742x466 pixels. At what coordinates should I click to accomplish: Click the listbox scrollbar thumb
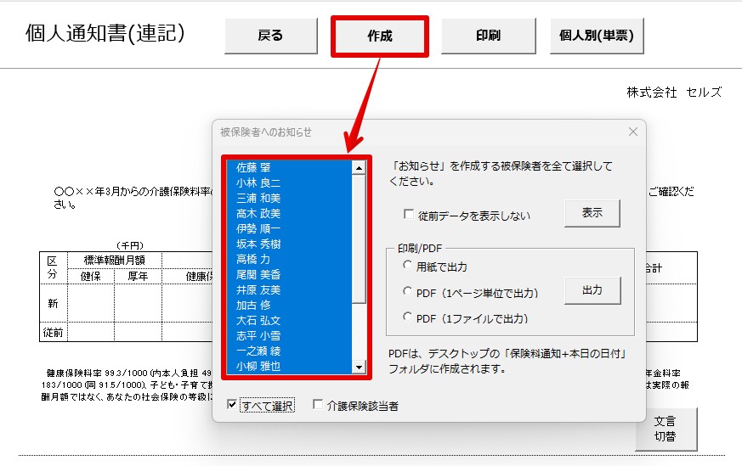coord(359,239)
